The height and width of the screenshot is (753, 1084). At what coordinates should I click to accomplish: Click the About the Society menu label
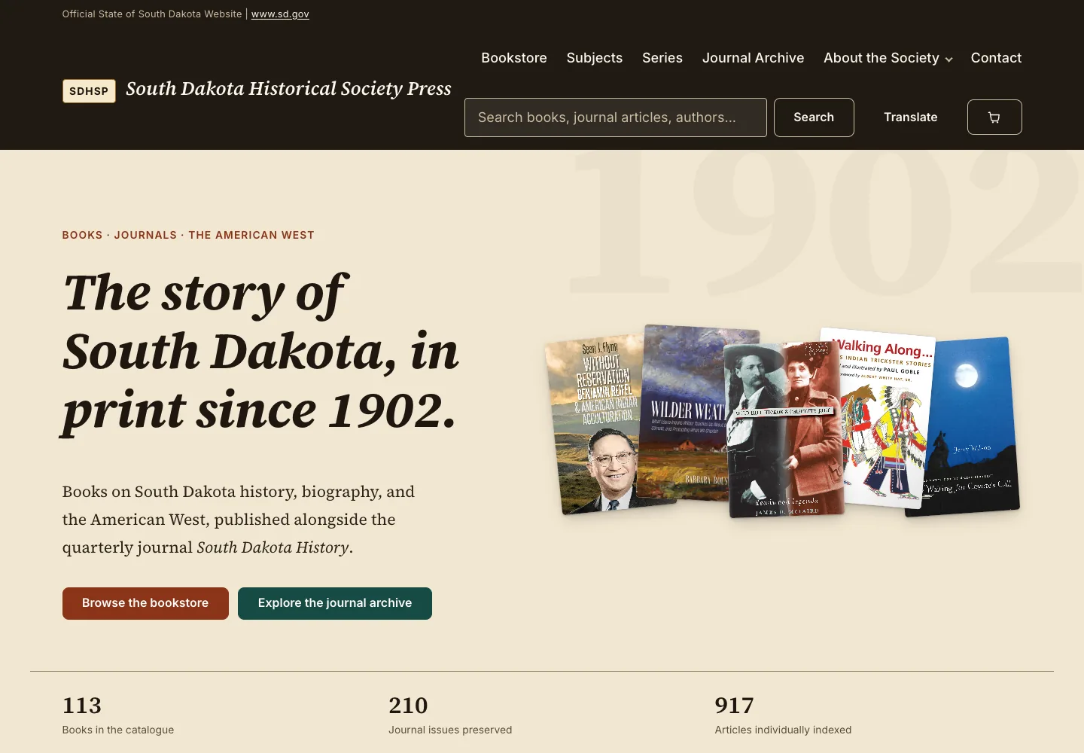(x=882, y=58)
